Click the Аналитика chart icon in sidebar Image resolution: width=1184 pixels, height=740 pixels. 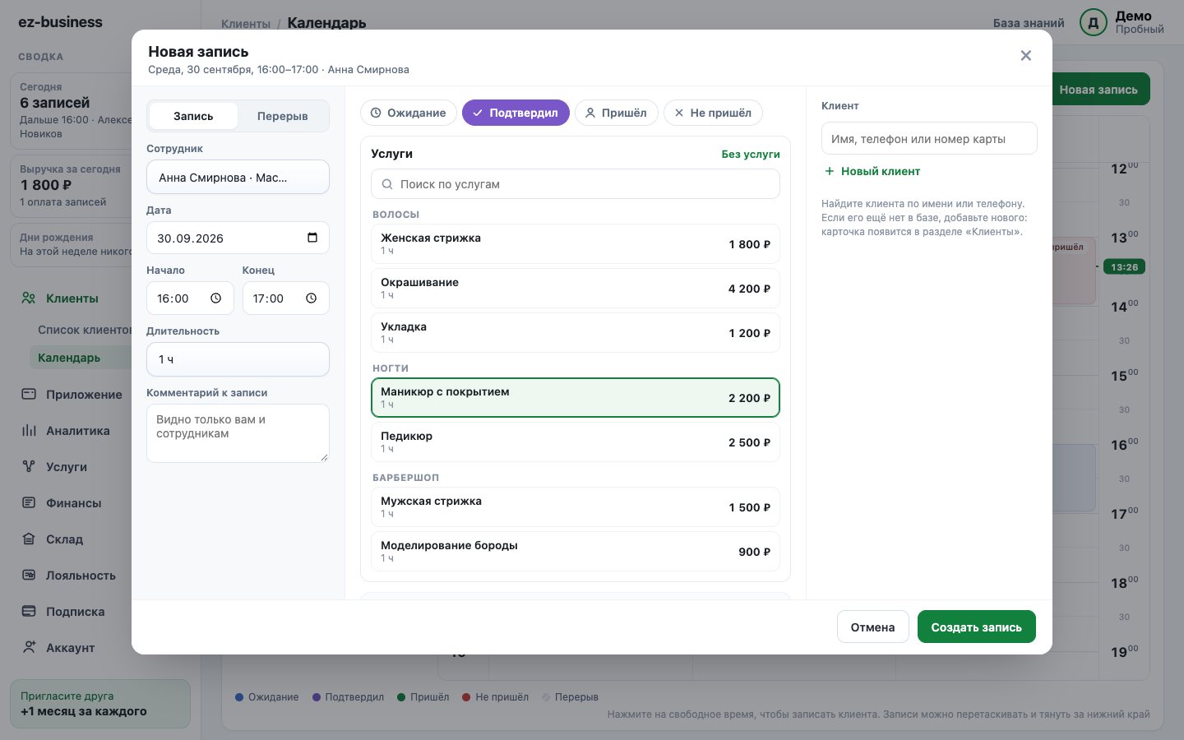click(x=29, y=431)
